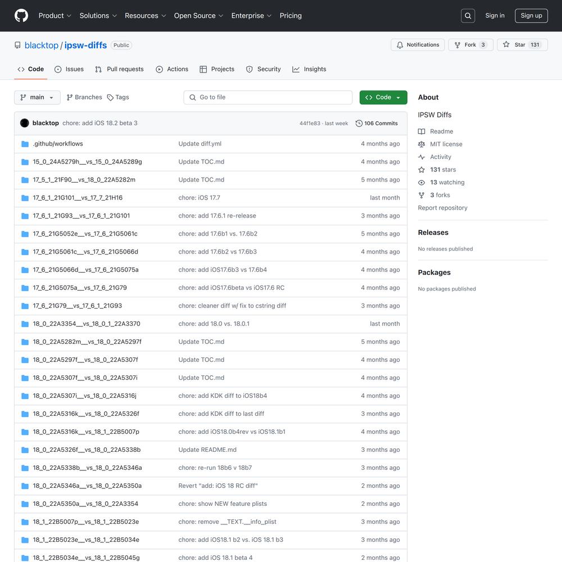Click folder icon beside 17_5_1_21F90__vs_18_0_22A5282m

[x=25, y=180]
